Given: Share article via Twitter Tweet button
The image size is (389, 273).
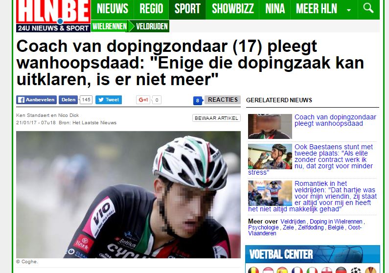Looking at the screenshot, I should pyautogui.click(x=109, y=100).
